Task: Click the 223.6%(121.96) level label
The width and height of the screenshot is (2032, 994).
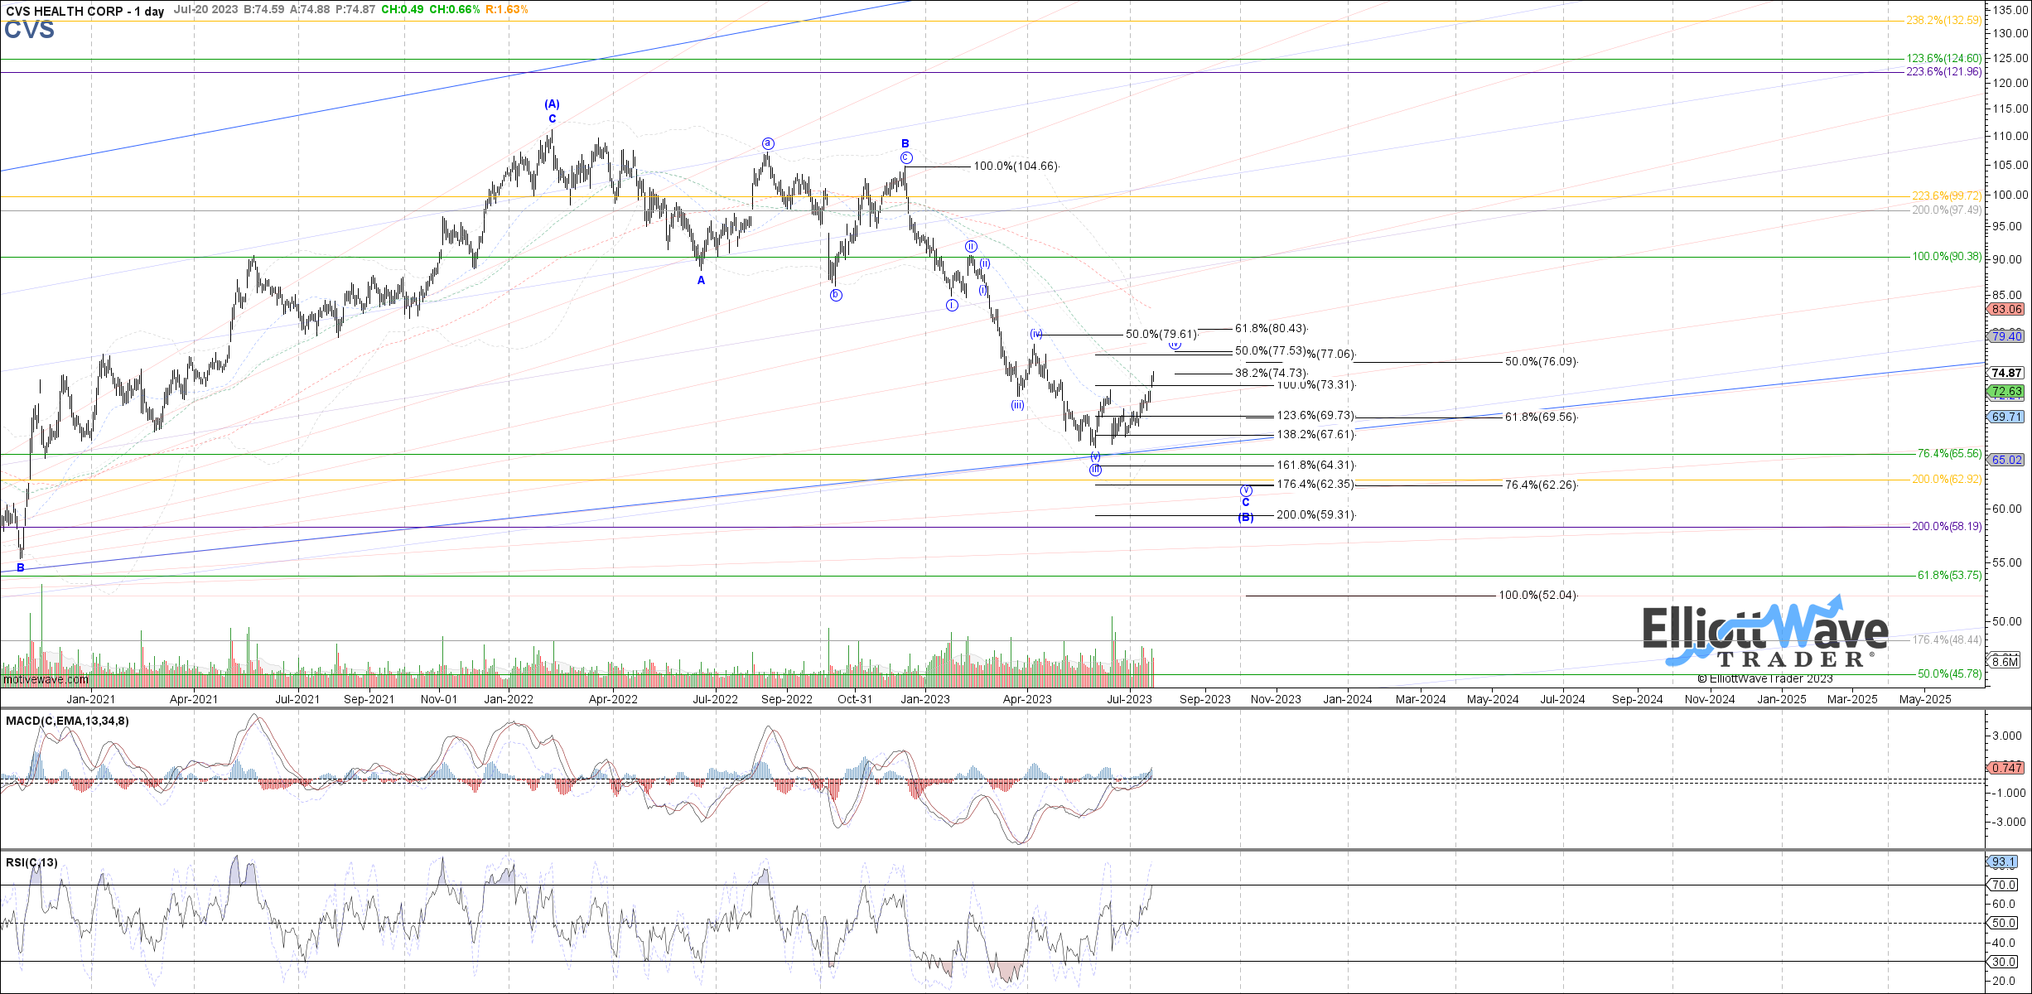Action: coord(1944,72)
